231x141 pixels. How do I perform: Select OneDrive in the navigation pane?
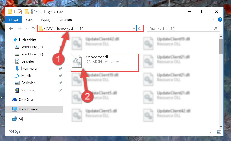click(x=26, y=100)
